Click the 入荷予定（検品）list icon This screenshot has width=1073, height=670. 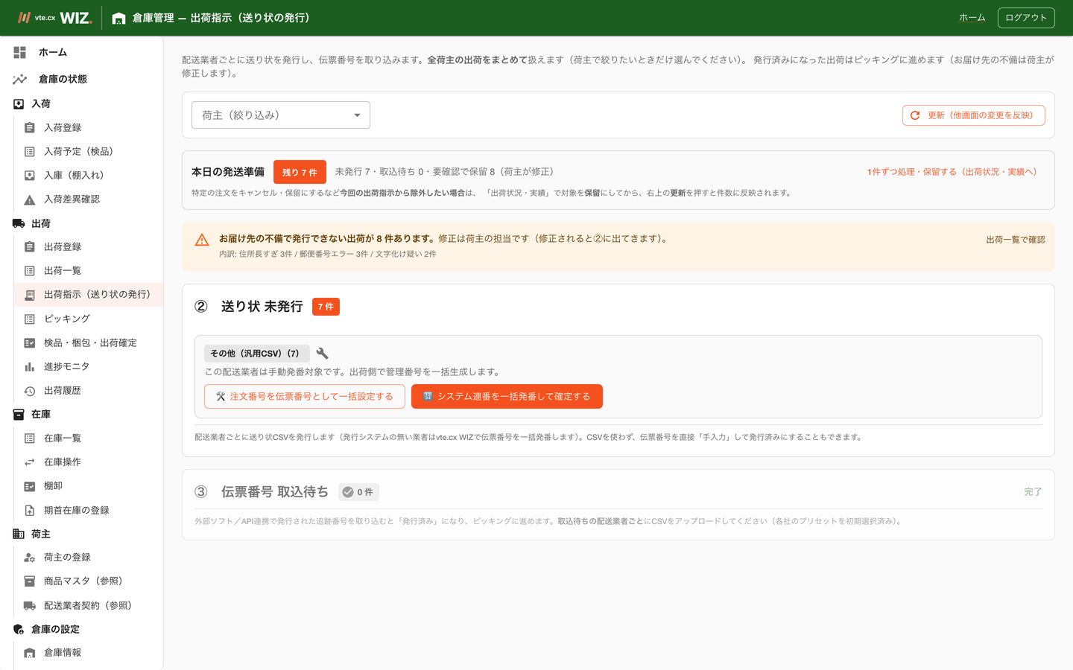point(30,151)
